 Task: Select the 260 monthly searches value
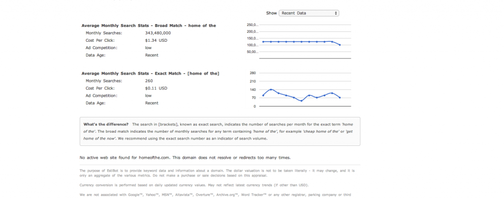149,81
